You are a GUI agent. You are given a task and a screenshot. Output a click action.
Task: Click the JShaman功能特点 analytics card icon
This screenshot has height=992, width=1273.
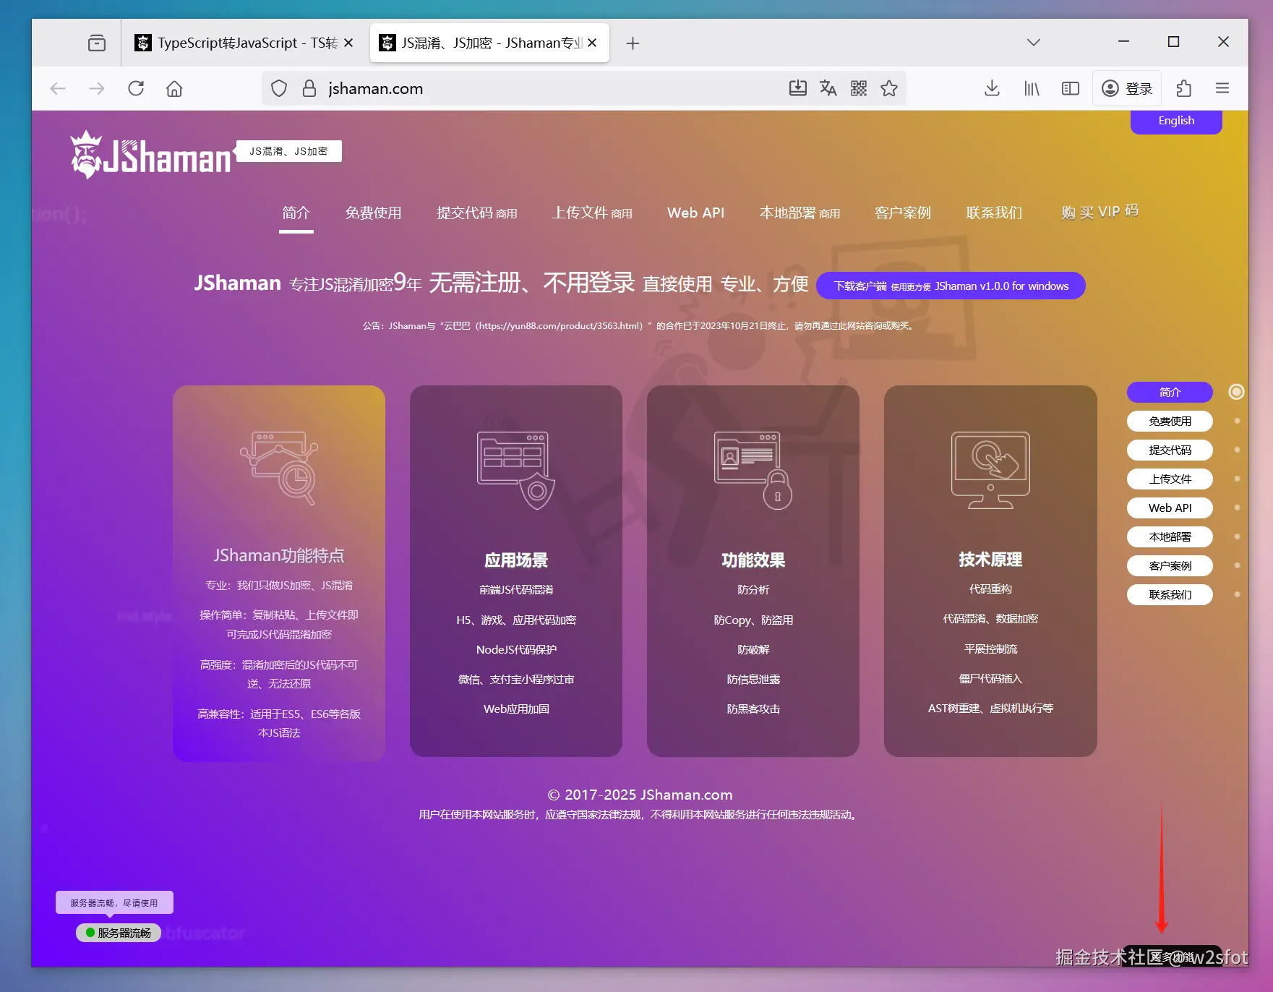279,469
